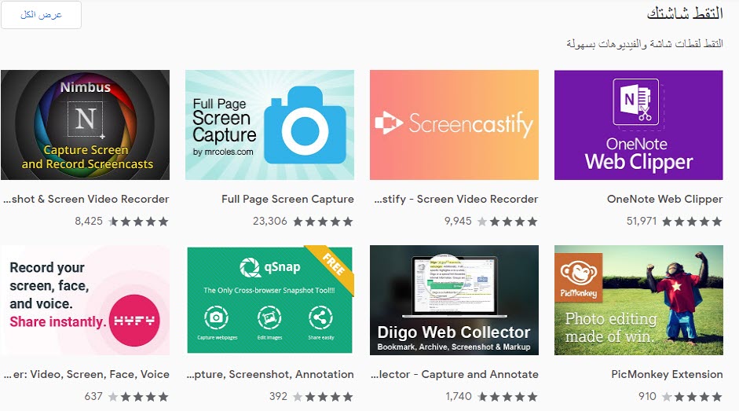This screenshot has width=739, height=411.
Task: Open the Nimbus Capture Screen thumbnail
Action: [85, 125]
